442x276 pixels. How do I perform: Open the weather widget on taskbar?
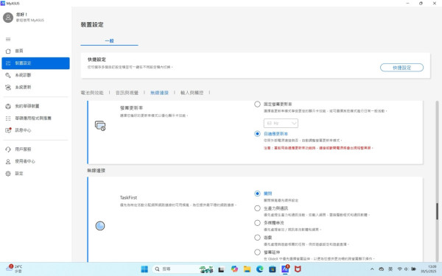click(14, 269)
